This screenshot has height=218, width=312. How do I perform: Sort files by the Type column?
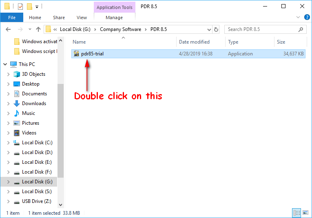pos(233,42)
